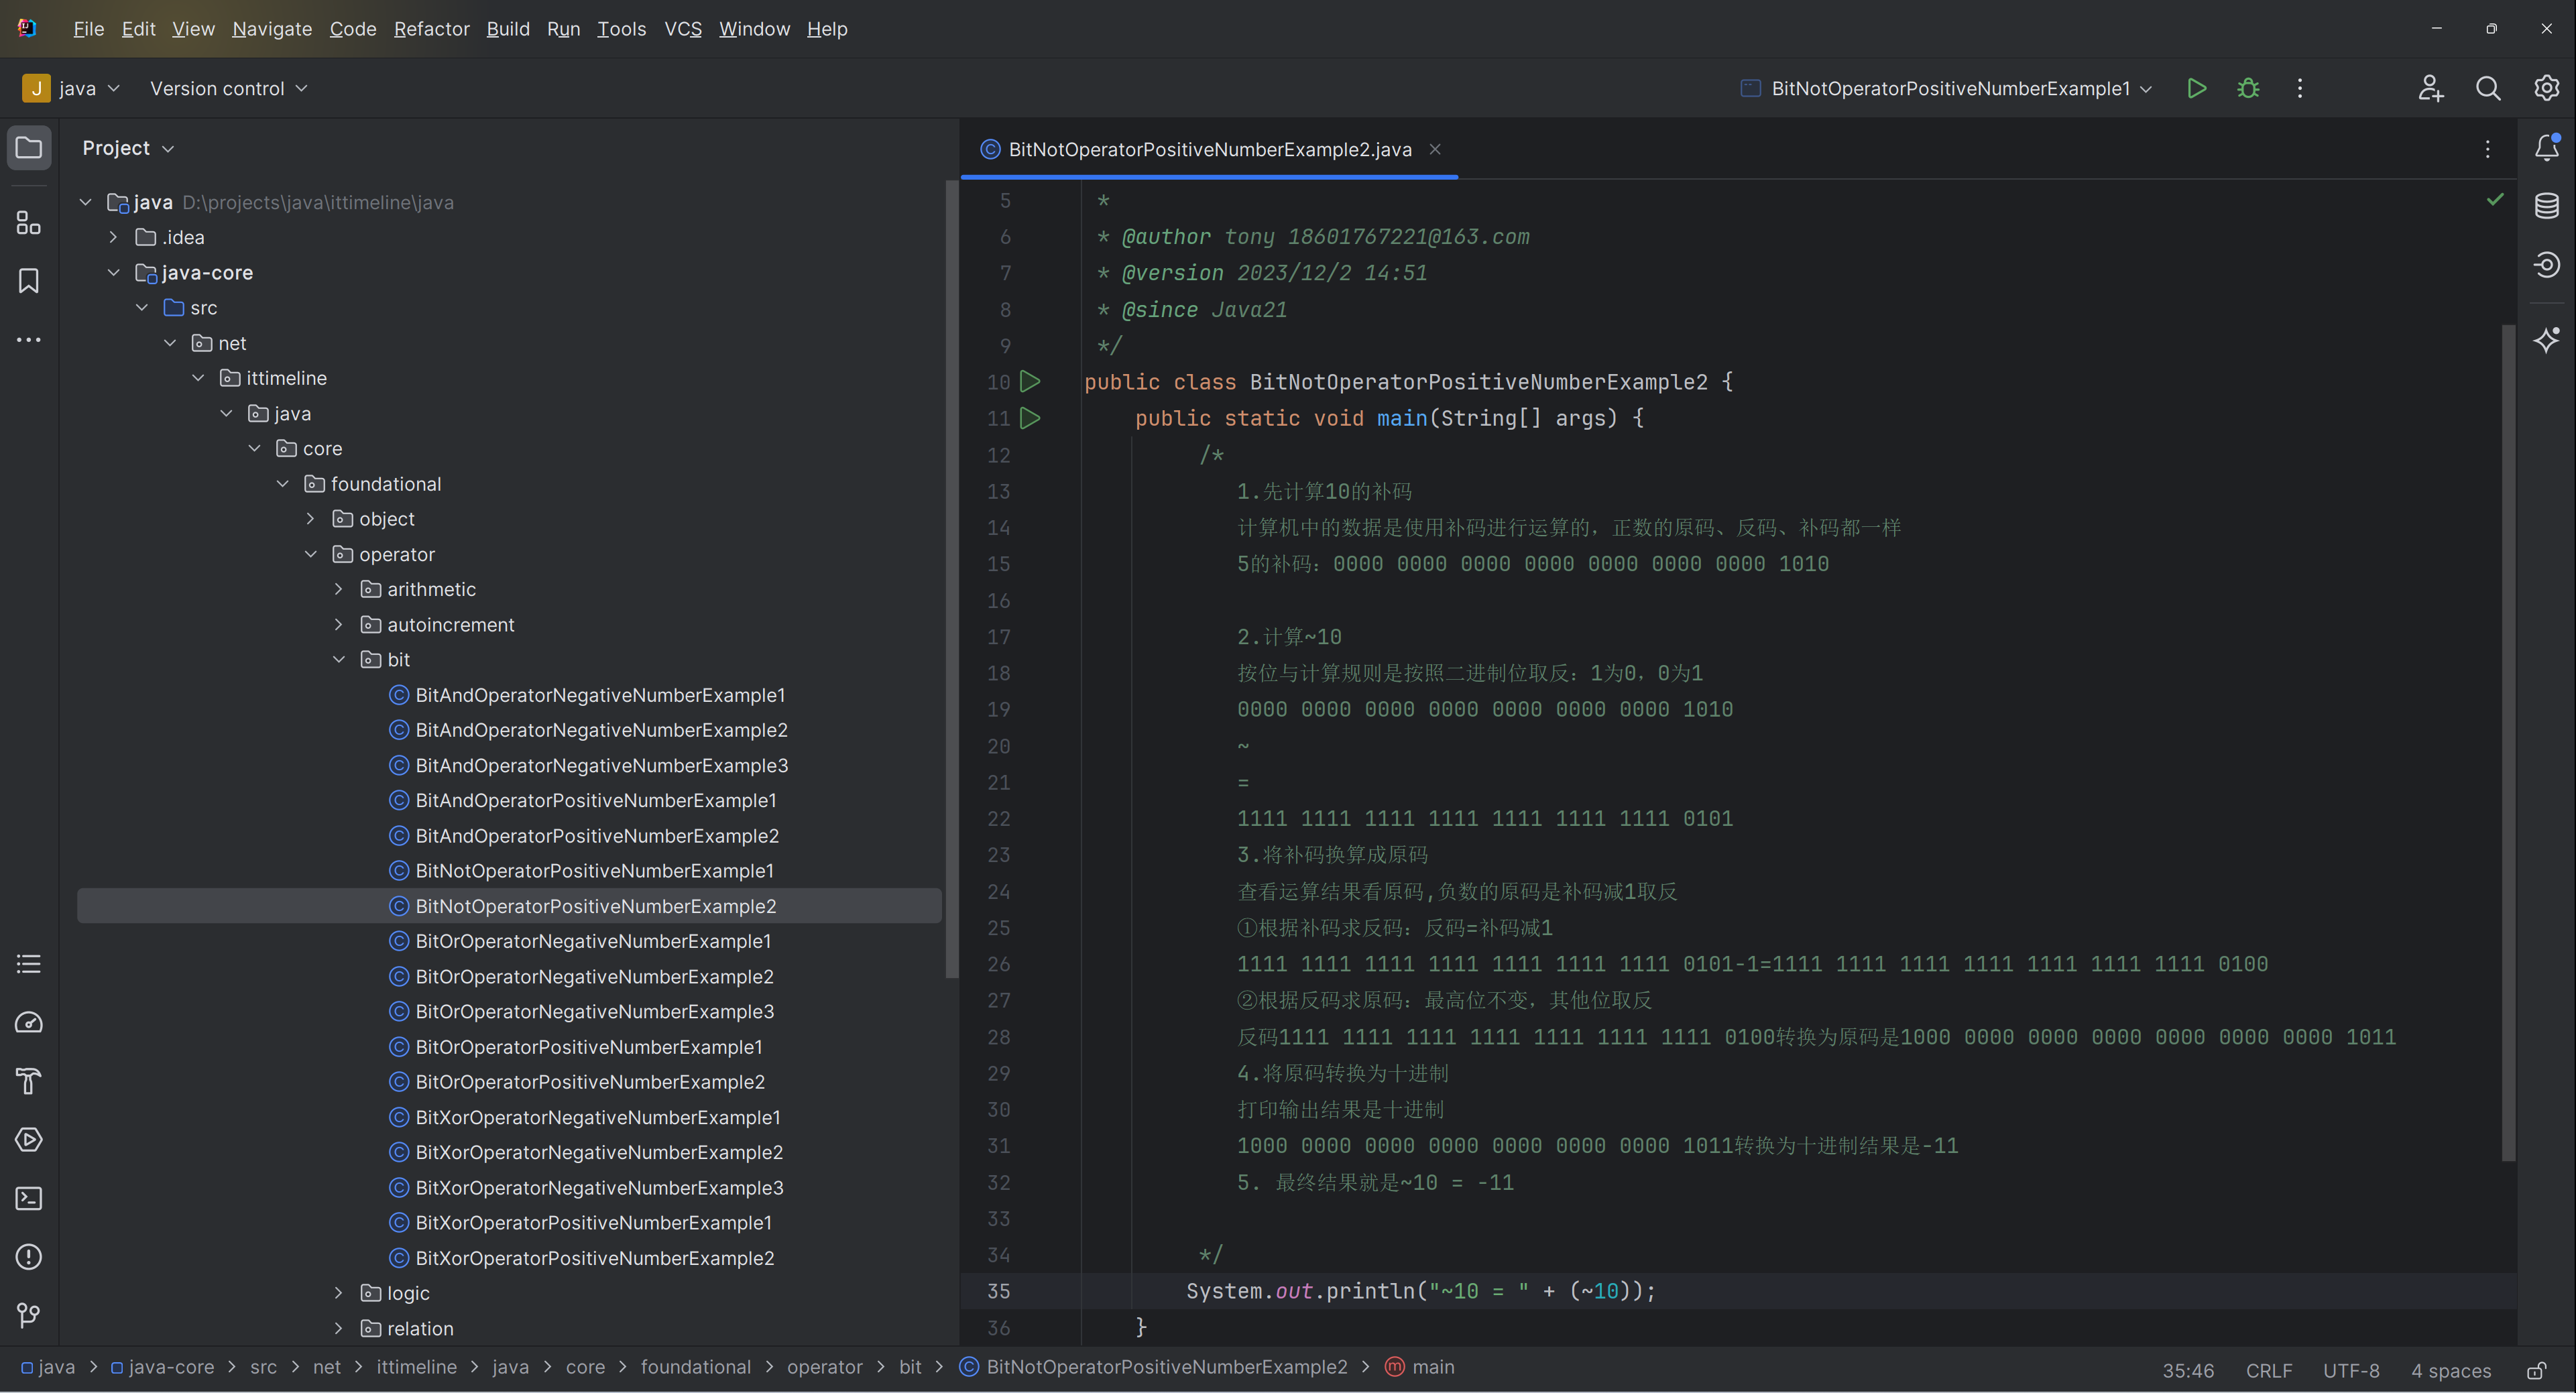Open the AI Assistant tool window
Screen dimensions: 2576x1393
(2547, 340)
